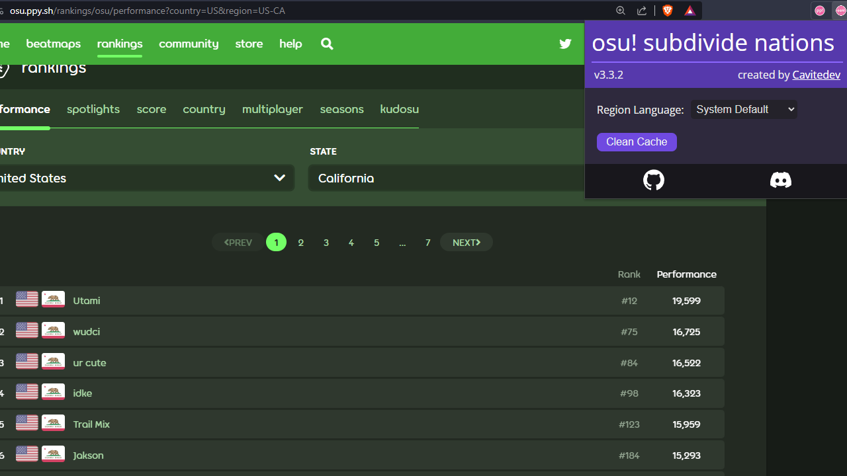
Task: Click the US flag beside idke
Action: point(27,392)
